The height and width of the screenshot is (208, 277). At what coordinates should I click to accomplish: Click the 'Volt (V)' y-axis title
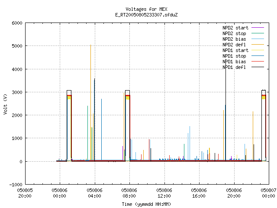(5, 104)
